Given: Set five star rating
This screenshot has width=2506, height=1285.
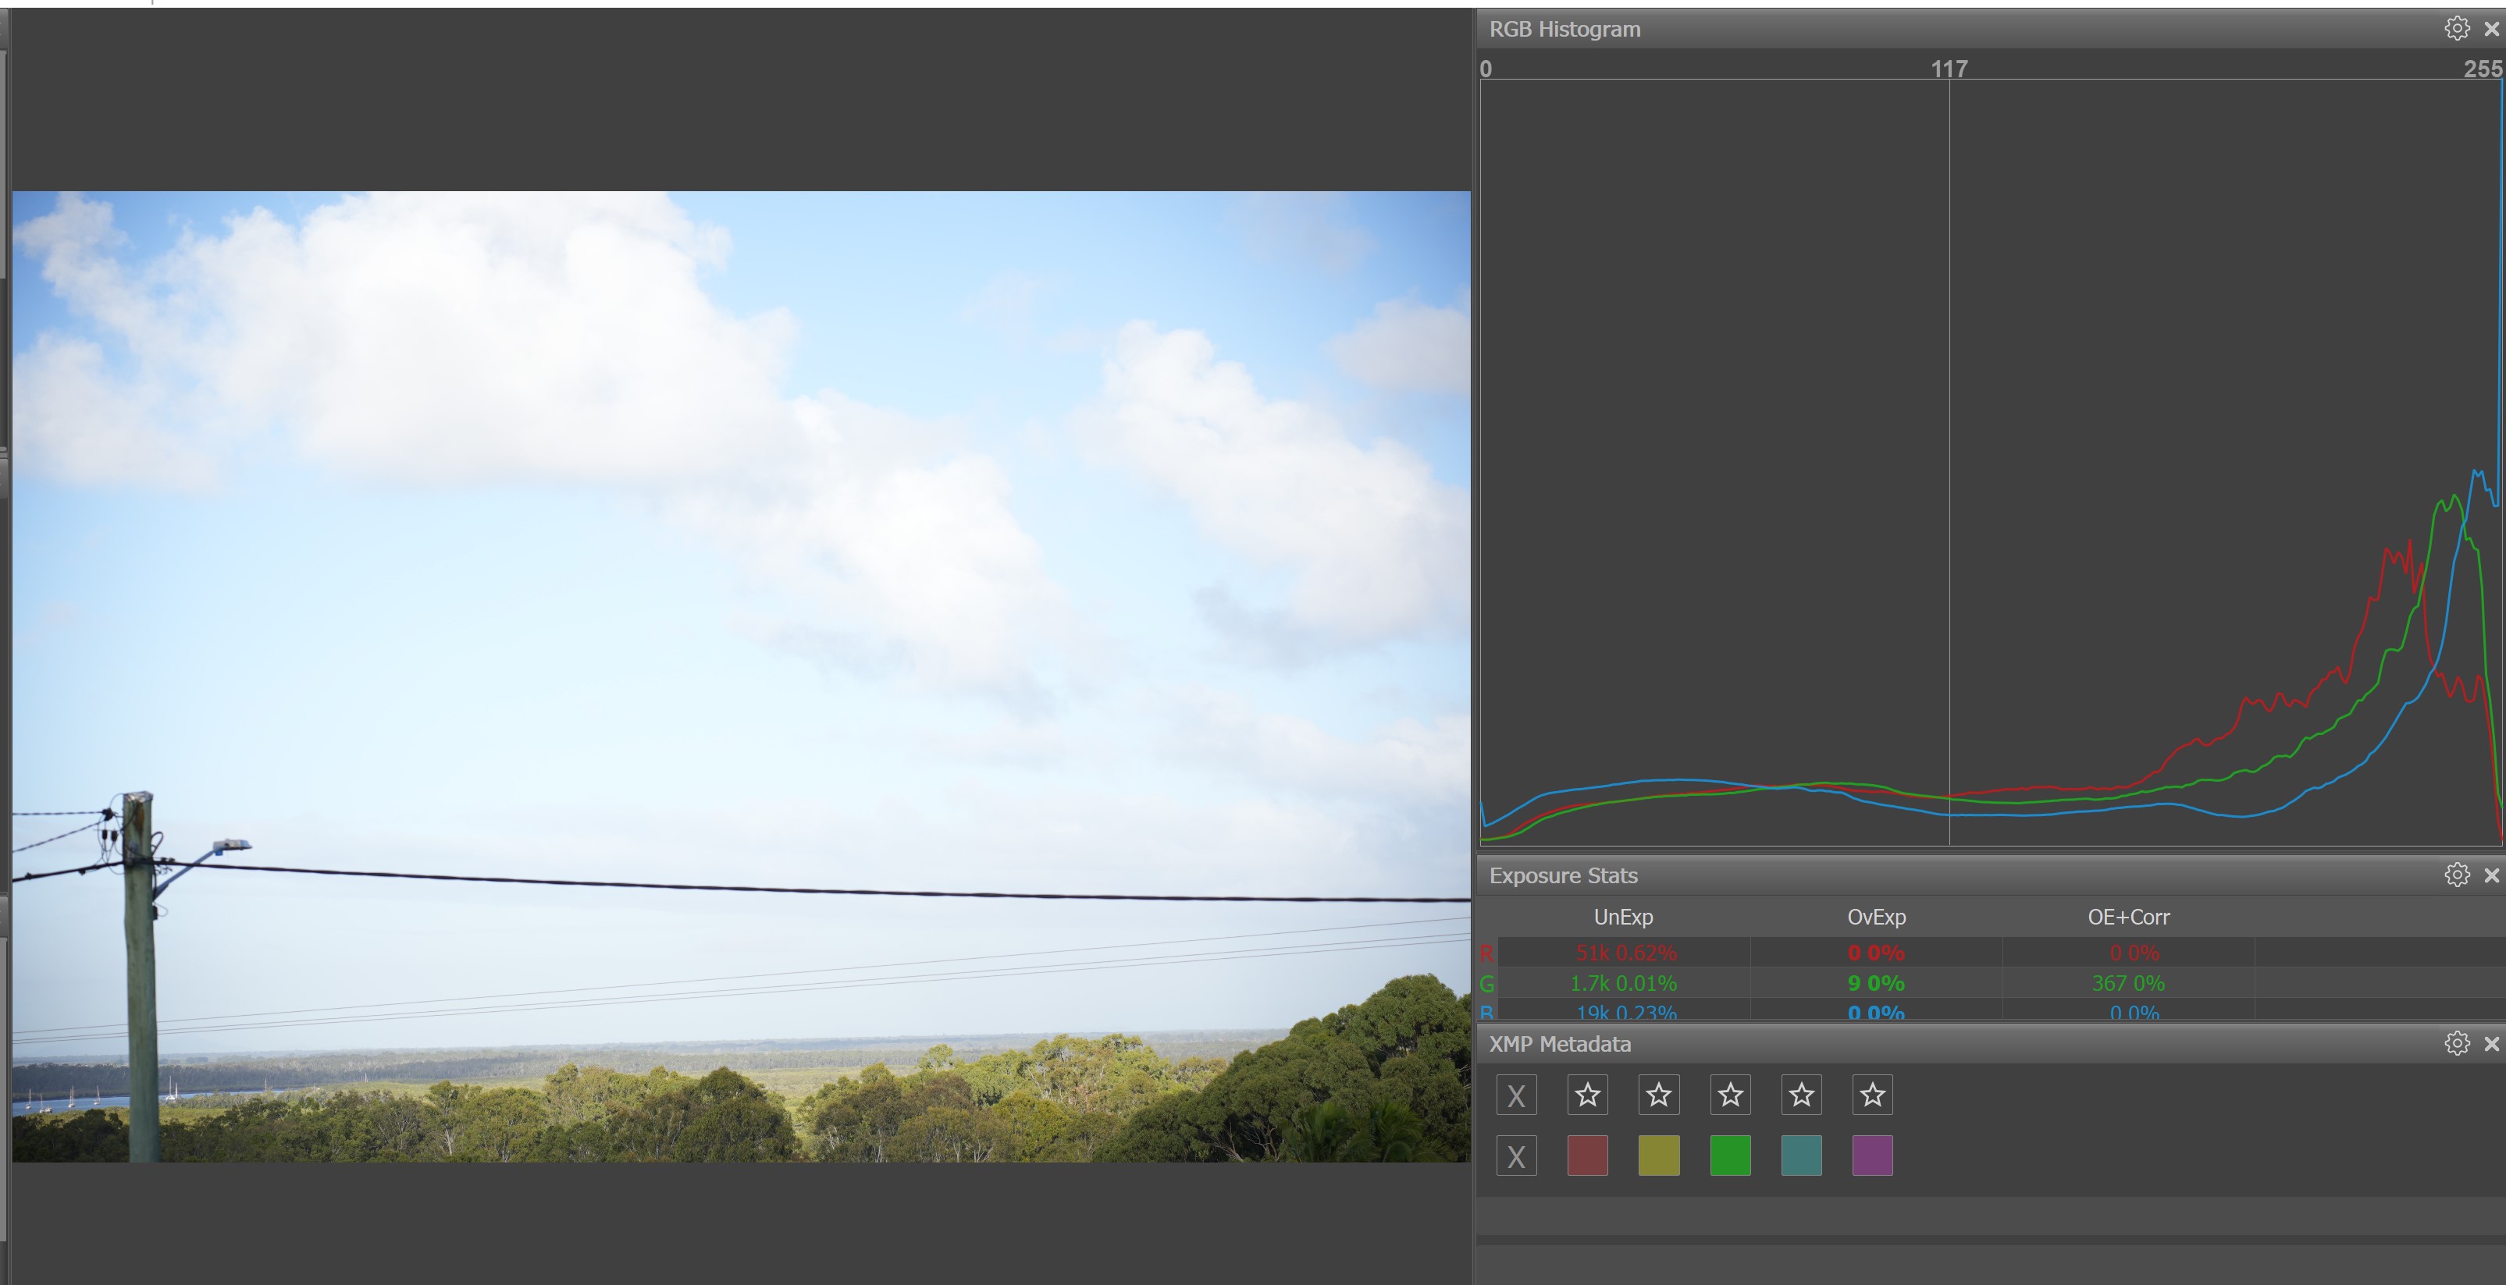Looking at the screenshot, I should tap(1872, 1095).
